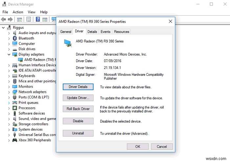230x162 pixels.
Task: Select Sound, video and game controllers item
Action: (x=37, y=119)
